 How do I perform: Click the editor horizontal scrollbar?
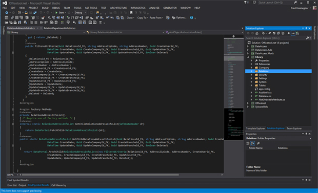point(101,175)
